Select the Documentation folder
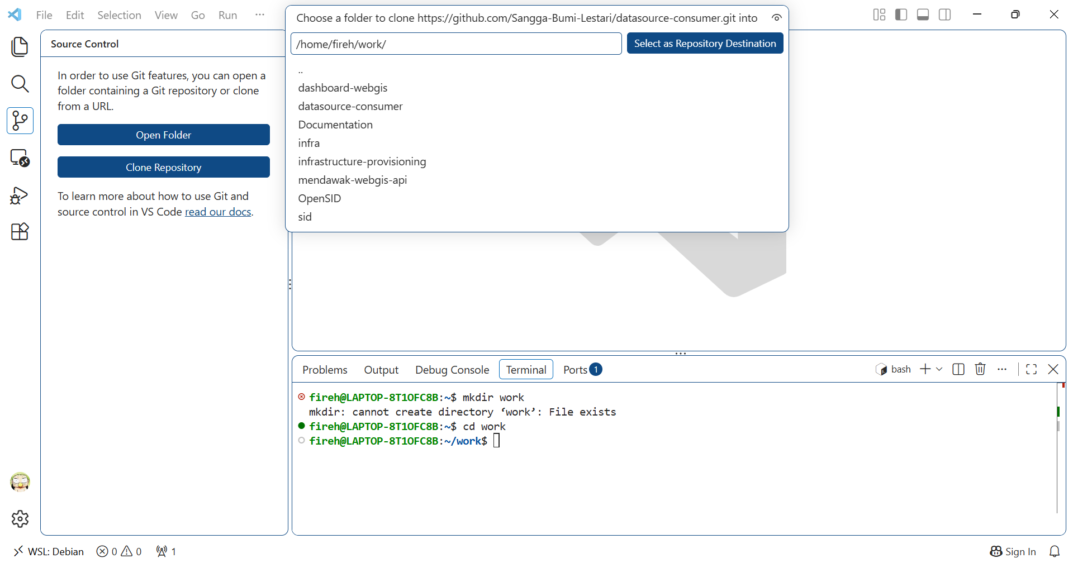Screen dimensions: 1073x563 point(536,125)
